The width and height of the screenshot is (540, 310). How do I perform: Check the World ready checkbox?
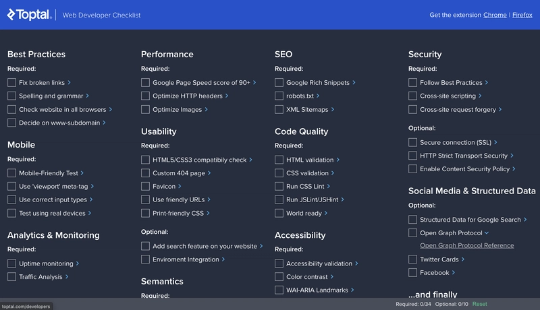point(279,213)
